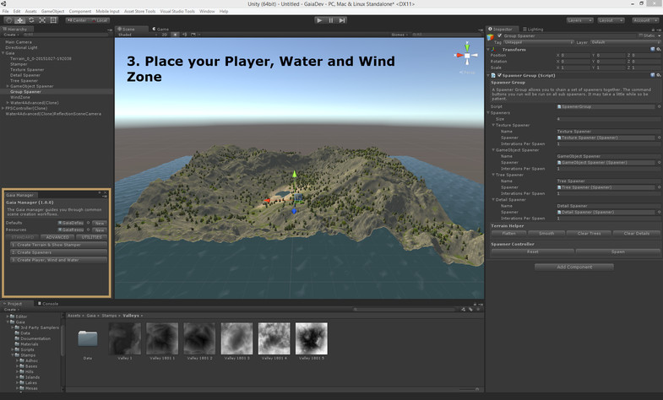Step one frame forward
This screenshot has width=663, height=400.
coord(342,20)
